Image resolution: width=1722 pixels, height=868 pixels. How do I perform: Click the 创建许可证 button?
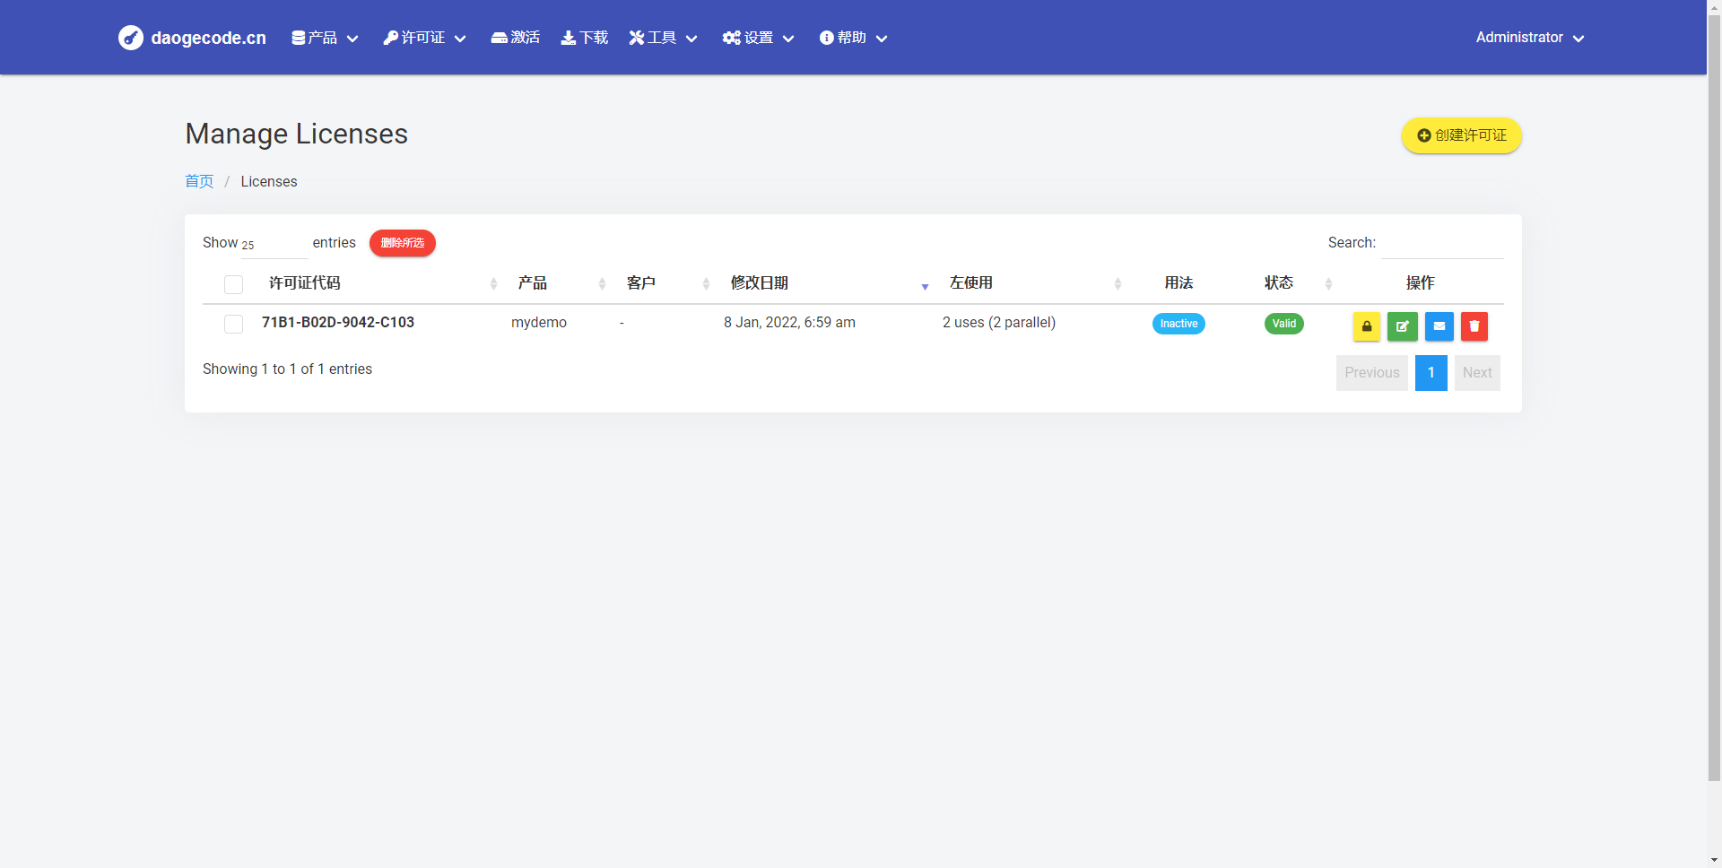[x=1462, y=135]
